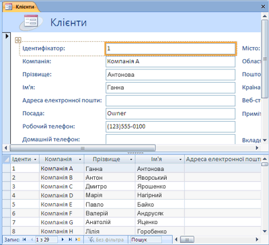
Task: Click cell Нагірний in datasheet
Action: pos(160,195)
